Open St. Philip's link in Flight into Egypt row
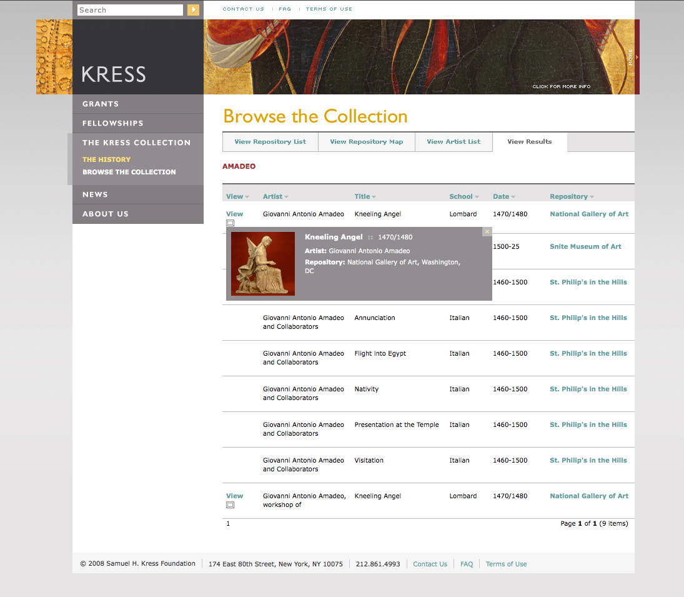Viewport: 684px width, 597px height. pyautogui.click(x=588, y=353)
